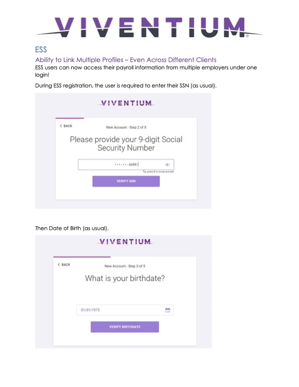The width and height of the screenshot is (299, 387).
Task: Click into the Social Security Number input field
Action: click(x=122, y=165)
